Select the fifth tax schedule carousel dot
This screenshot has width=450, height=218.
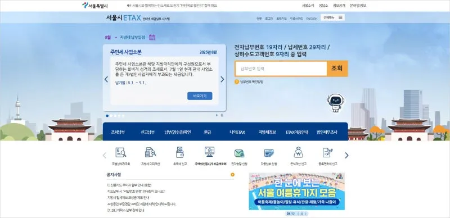click(x=123, y=116)
